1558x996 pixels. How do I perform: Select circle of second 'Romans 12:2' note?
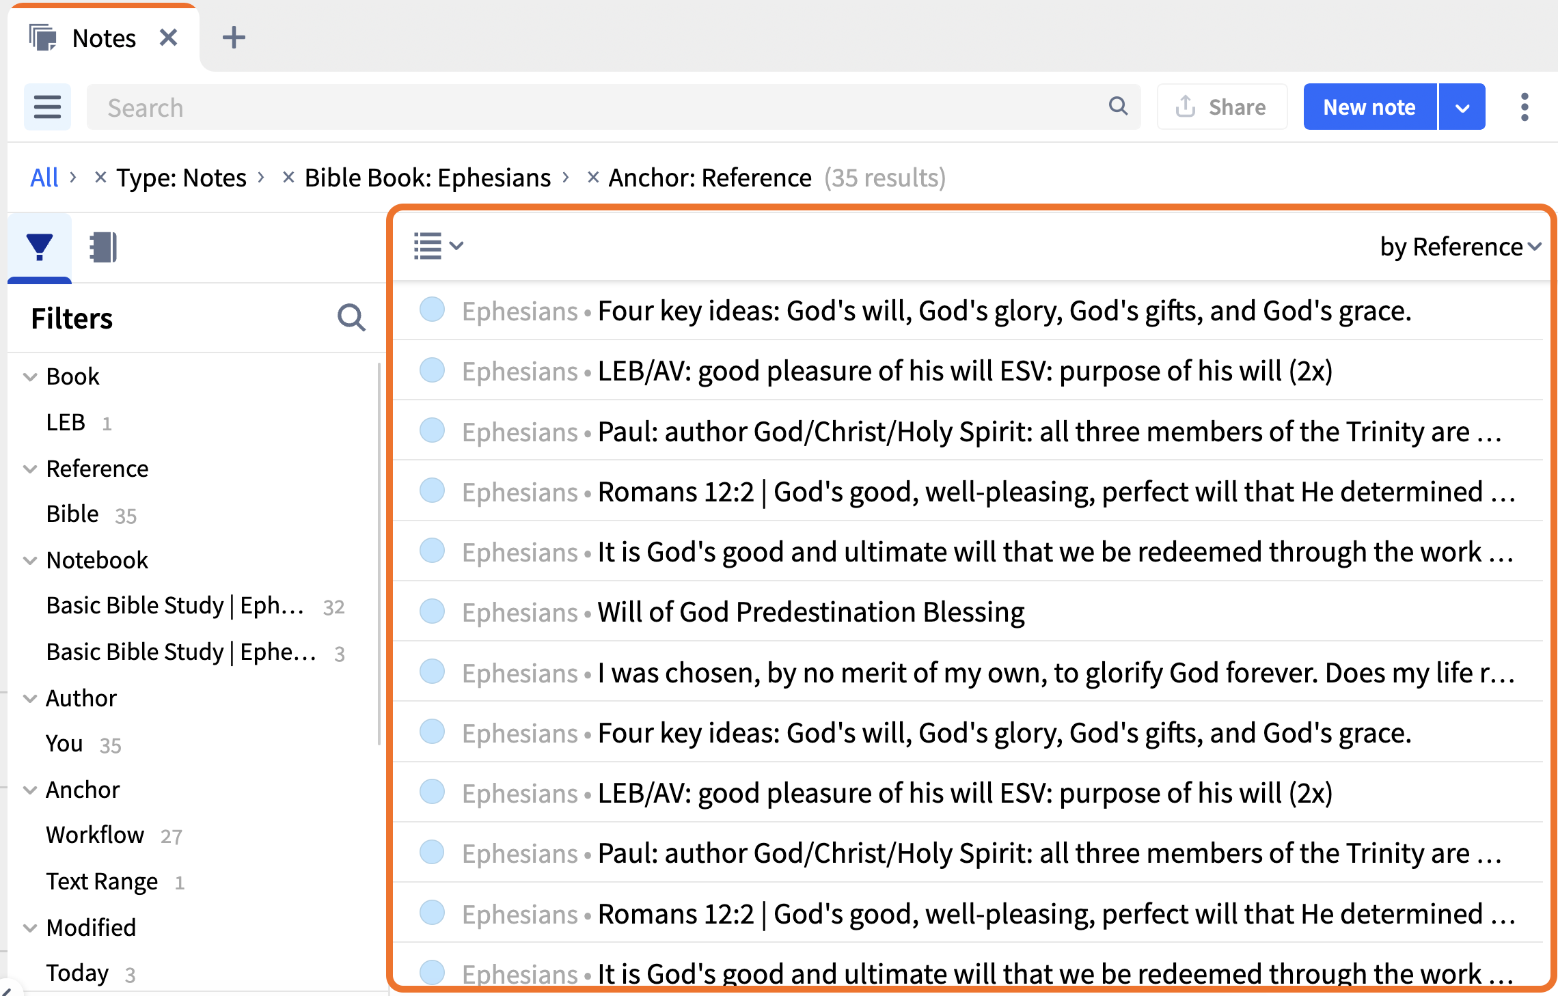click(x=432, y=912)
